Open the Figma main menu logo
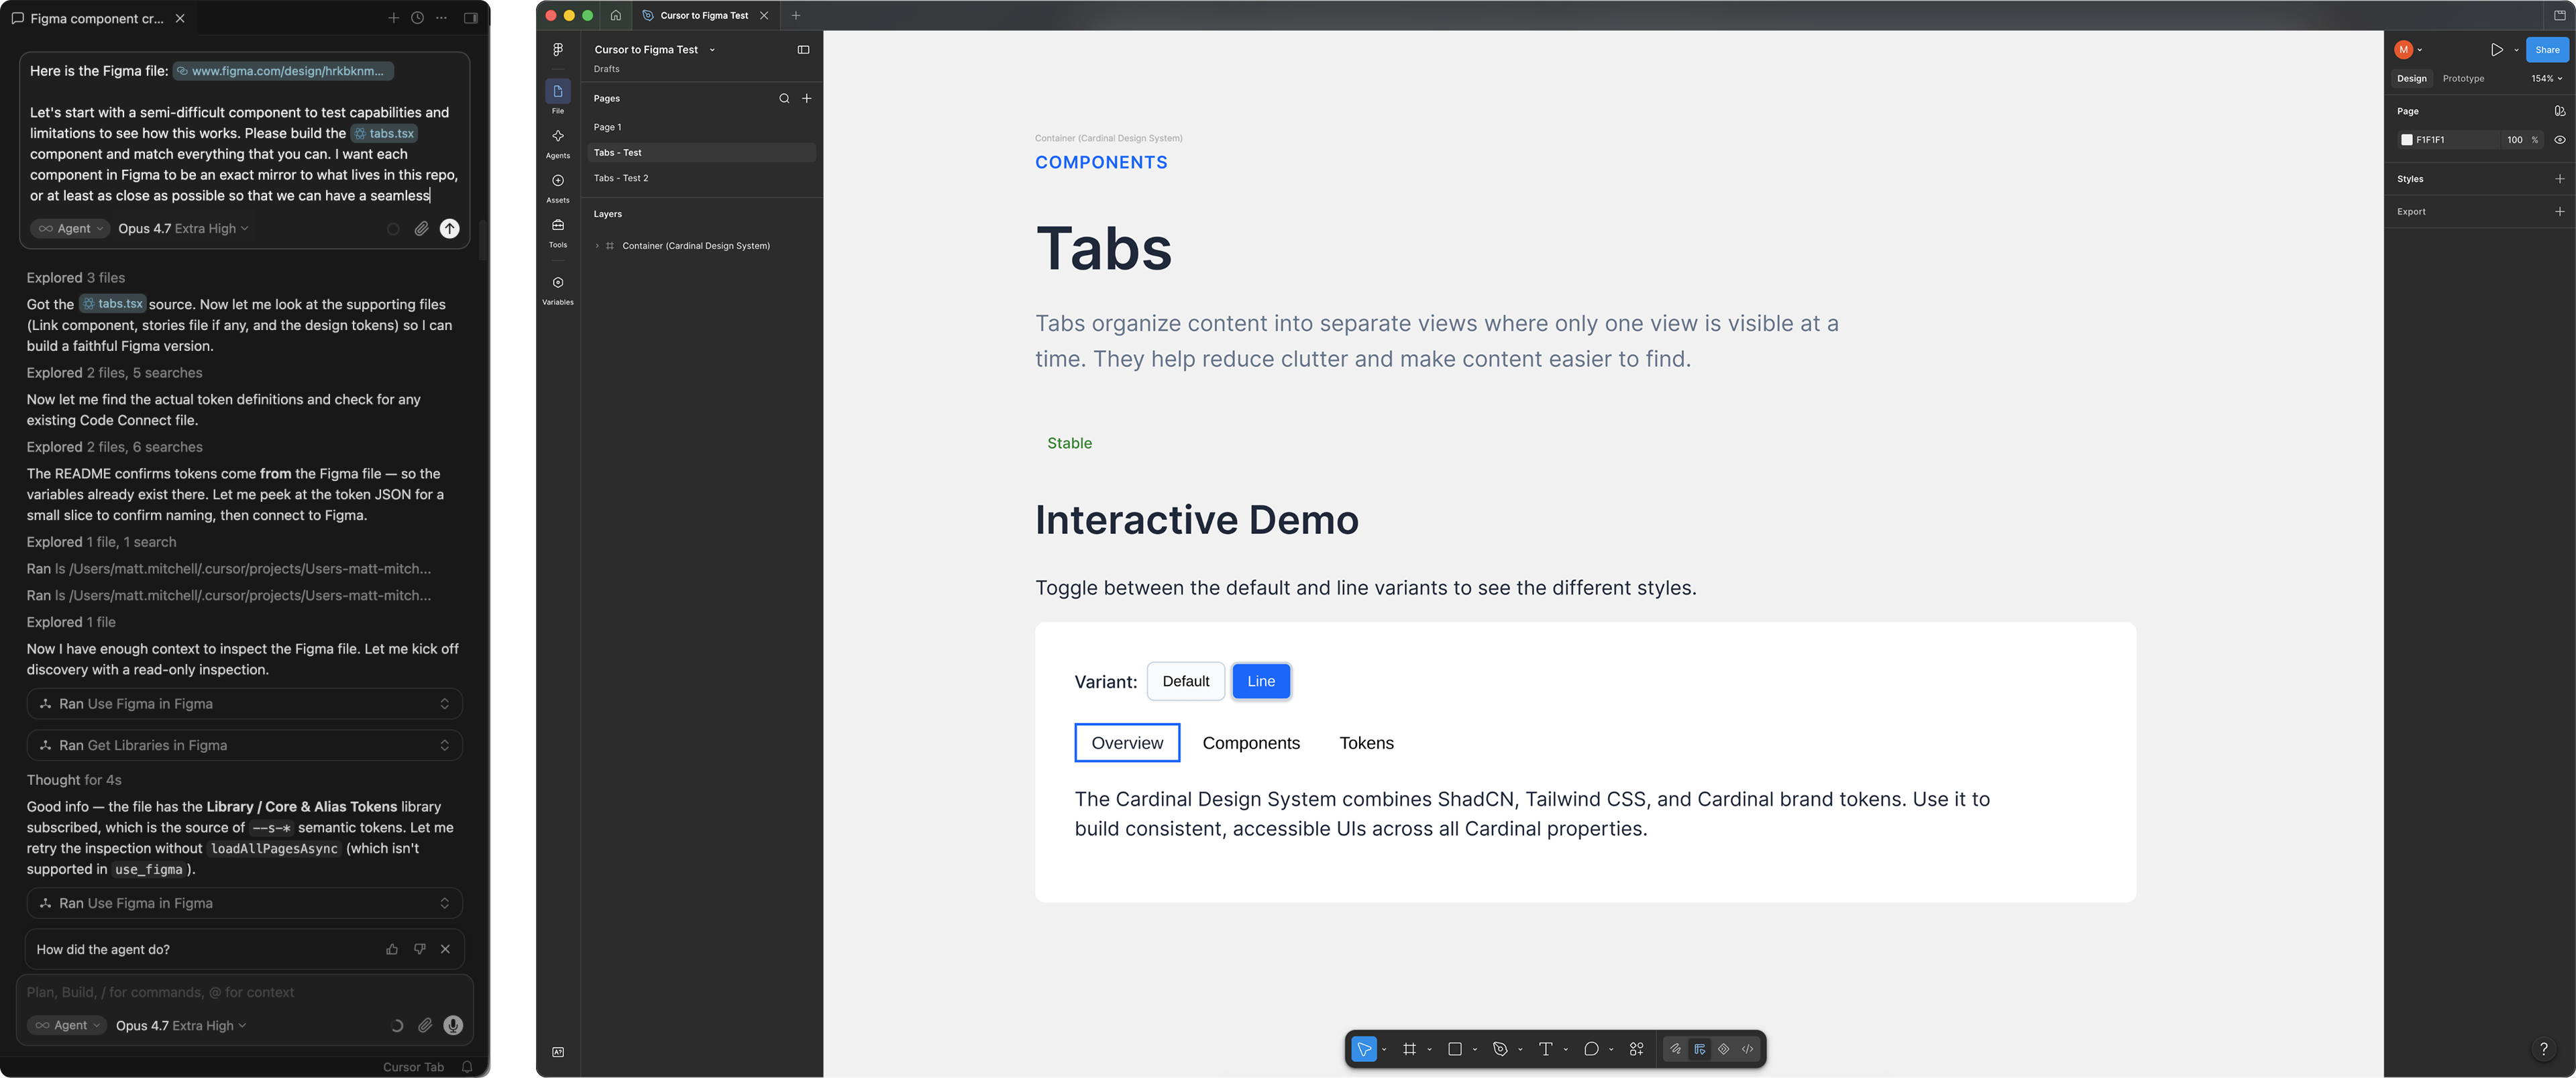The height and width of the screenshot is (1078, 2576). coord(558,49)
